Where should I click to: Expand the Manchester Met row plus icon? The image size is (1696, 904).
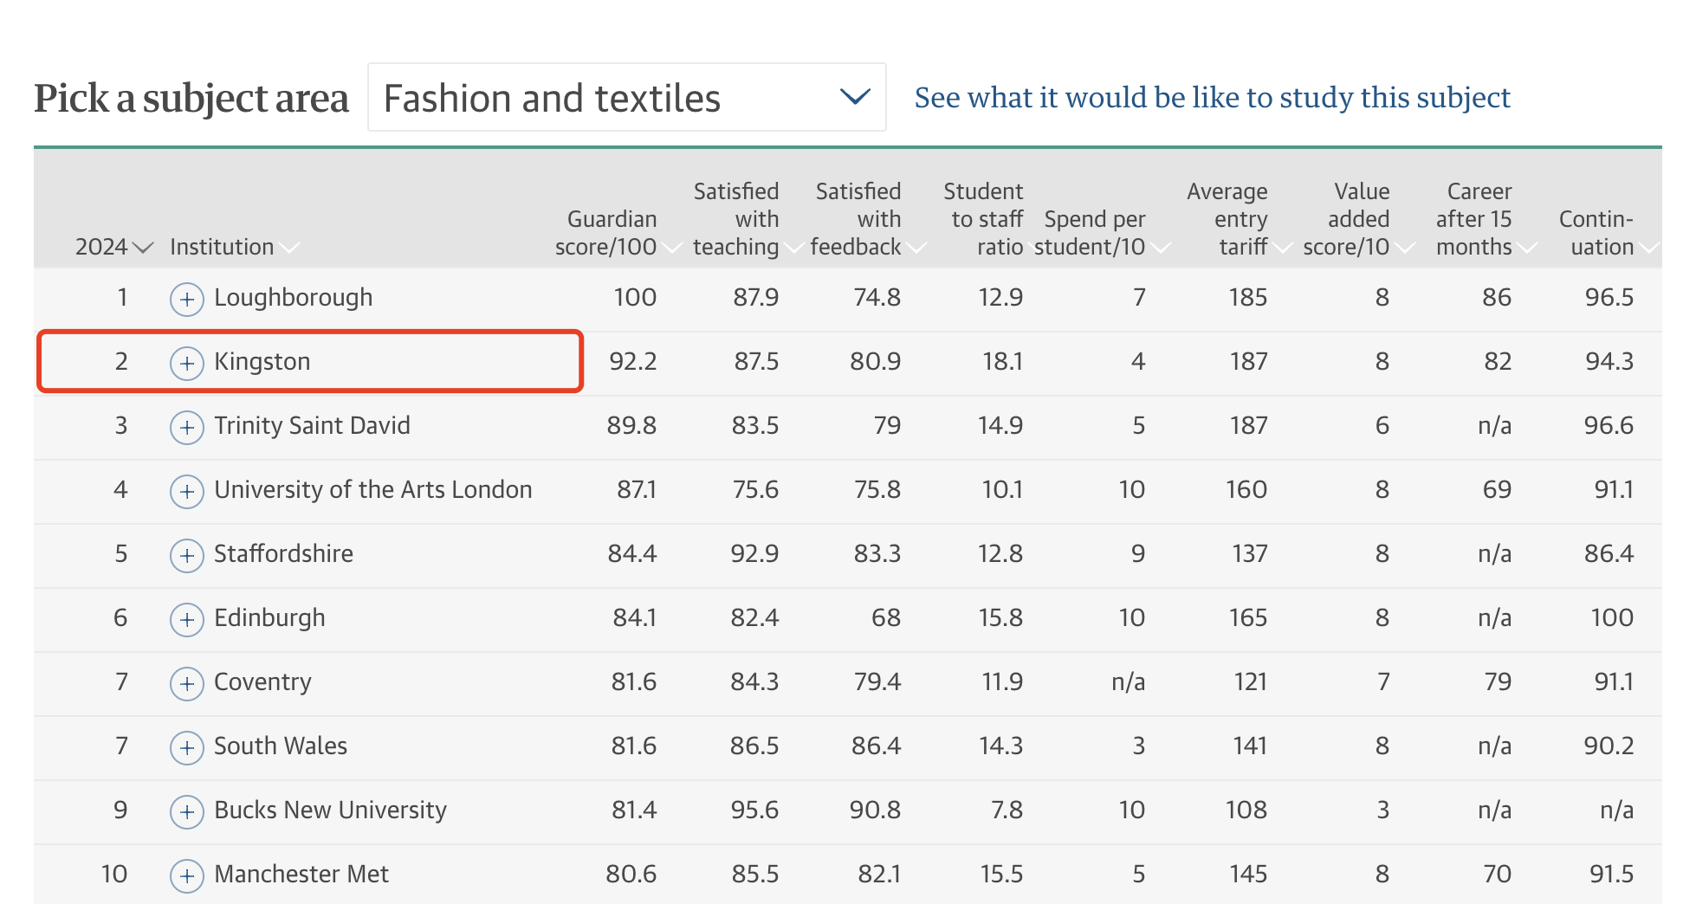coord(186,876)
